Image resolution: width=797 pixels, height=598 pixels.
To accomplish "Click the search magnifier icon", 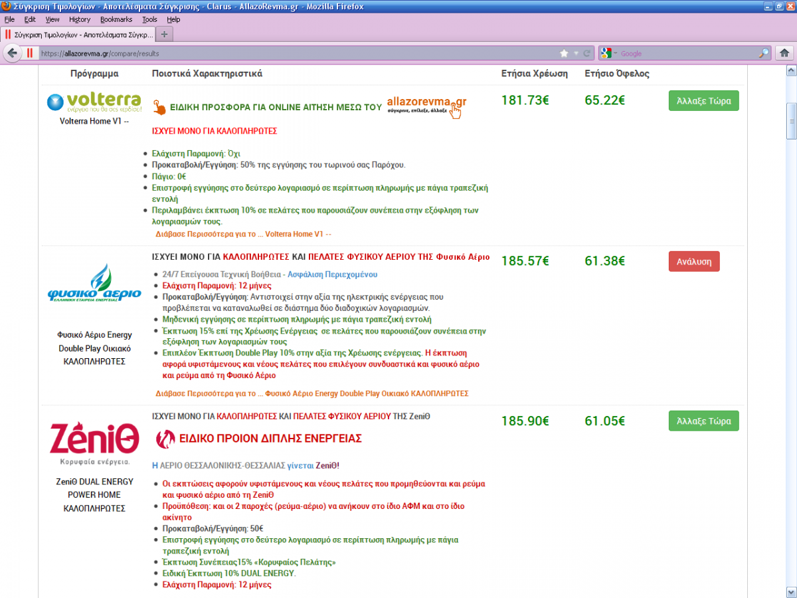I will tap(764, 53).
